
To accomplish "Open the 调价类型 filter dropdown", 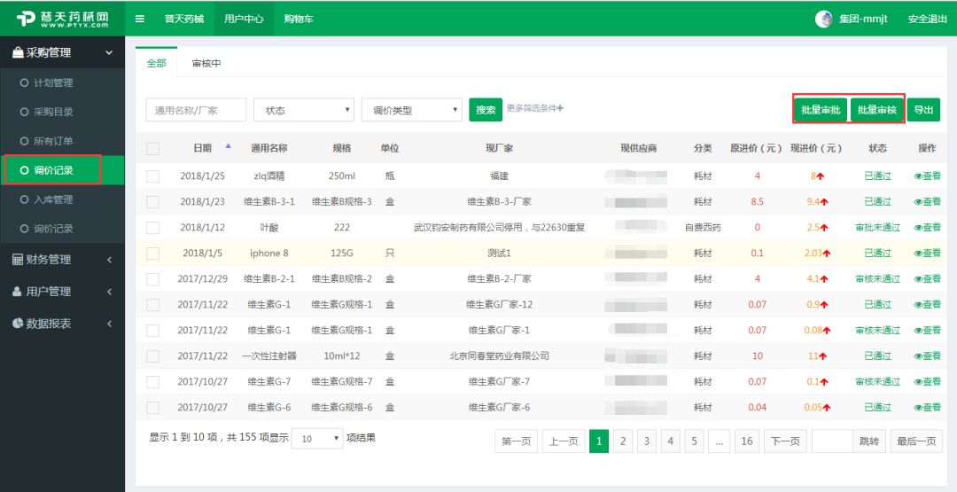I will (x=412, y=110).
